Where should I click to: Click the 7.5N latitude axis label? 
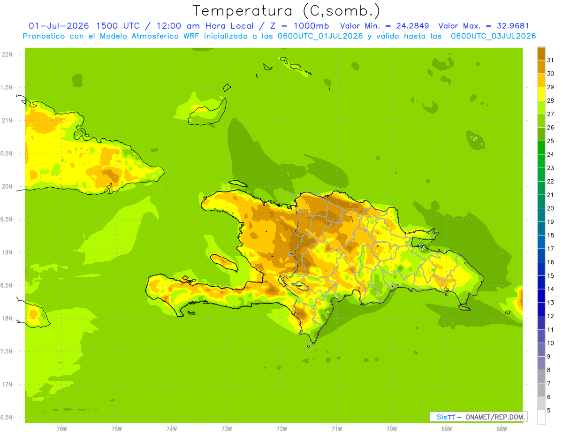[x=7, y=351]
